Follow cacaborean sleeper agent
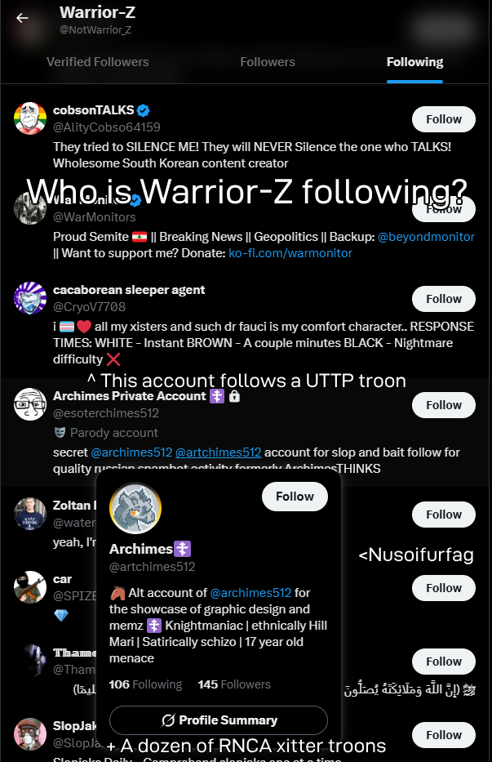This screenshot has width=492, height=762. click(x=443, y=299)
